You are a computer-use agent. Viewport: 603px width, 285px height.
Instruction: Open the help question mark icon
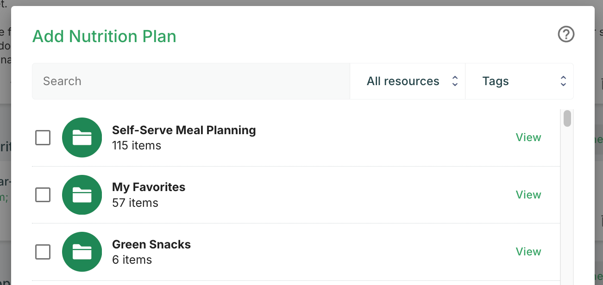(566, 34)
